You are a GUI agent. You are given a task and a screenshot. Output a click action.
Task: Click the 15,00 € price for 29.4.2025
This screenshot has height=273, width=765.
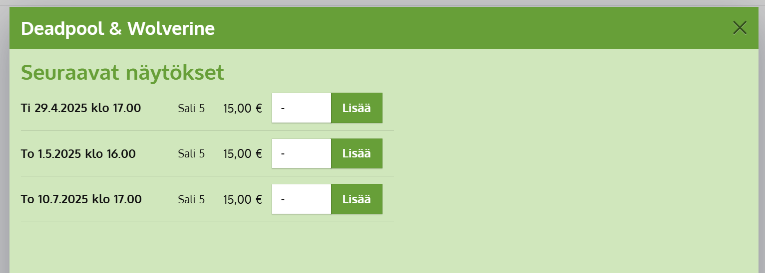tap(242, 108)
